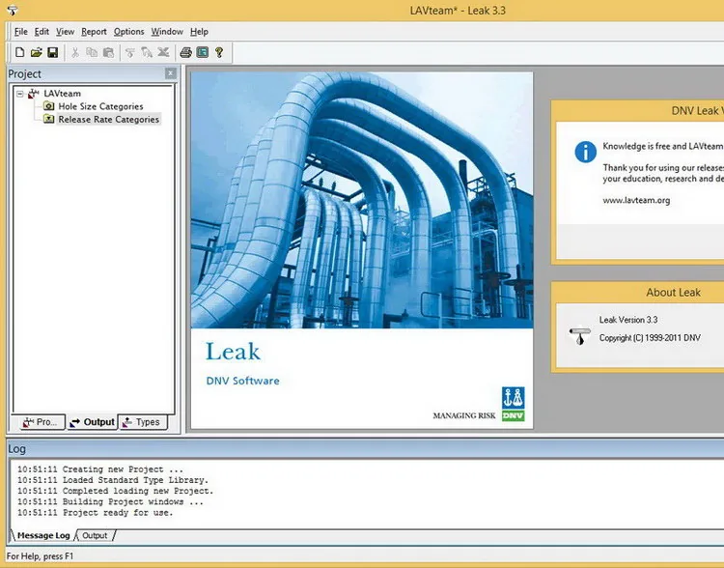Switch to the Types tab

coord(142,422)
